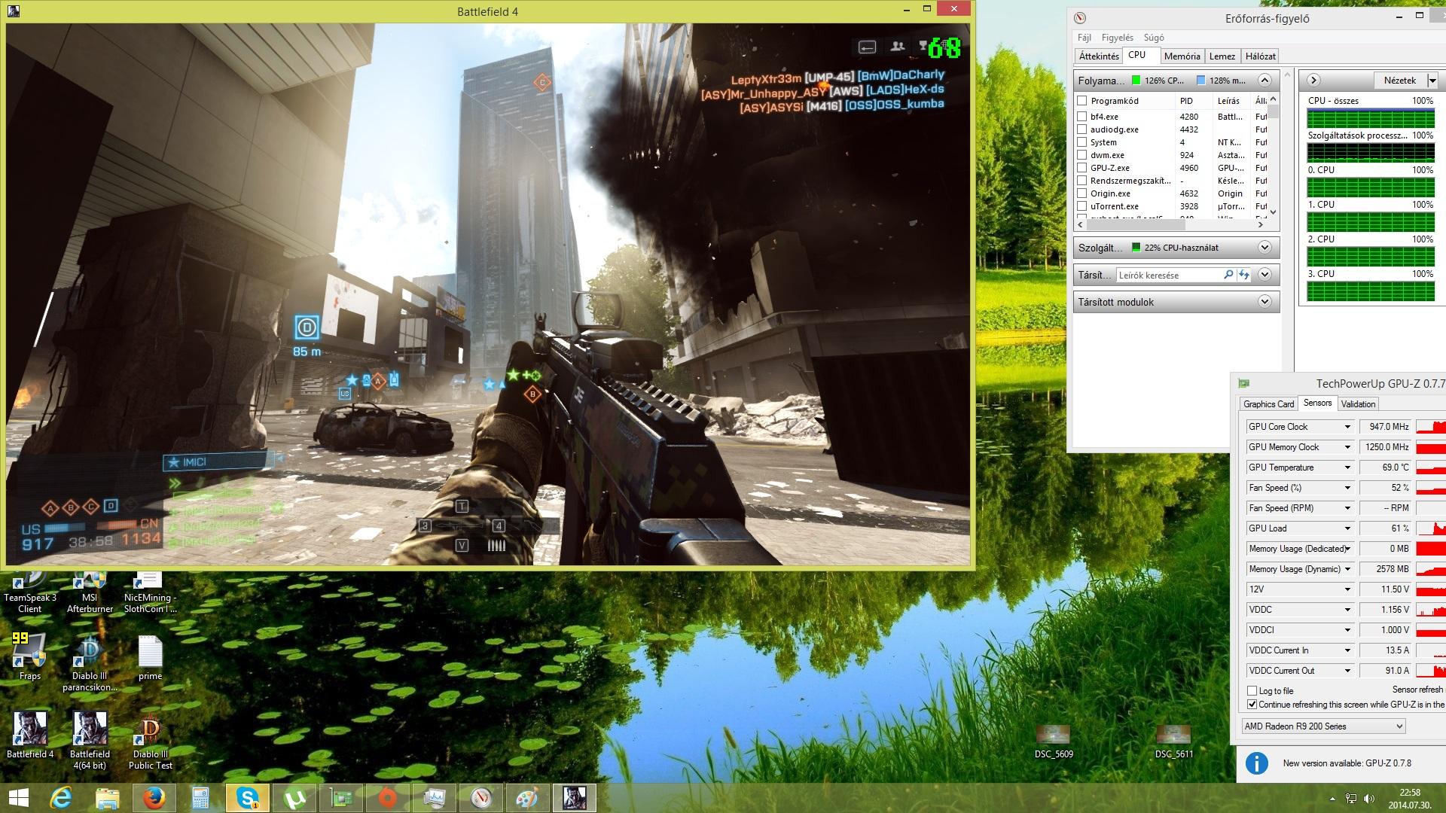1446x813 pixels.
Task: Select Diablo III parancsikon desktop icon
Action: 90,662
